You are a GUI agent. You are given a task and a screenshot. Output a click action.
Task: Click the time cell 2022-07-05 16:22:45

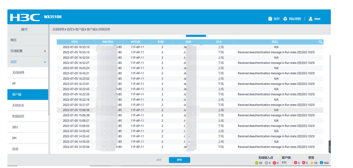pyautogui.click(x=76, y=89)
